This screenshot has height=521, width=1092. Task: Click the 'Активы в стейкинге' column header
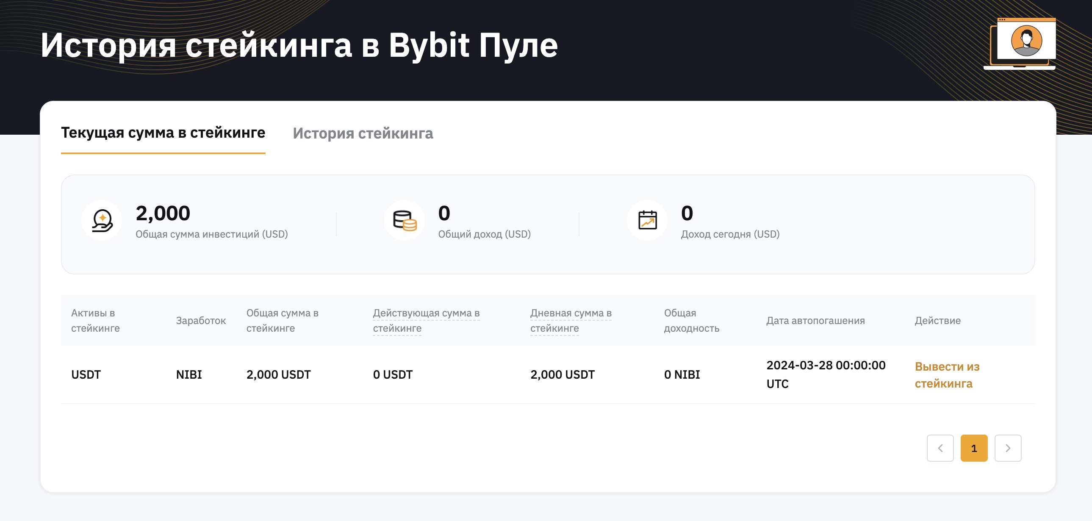(x=95, y=321)
